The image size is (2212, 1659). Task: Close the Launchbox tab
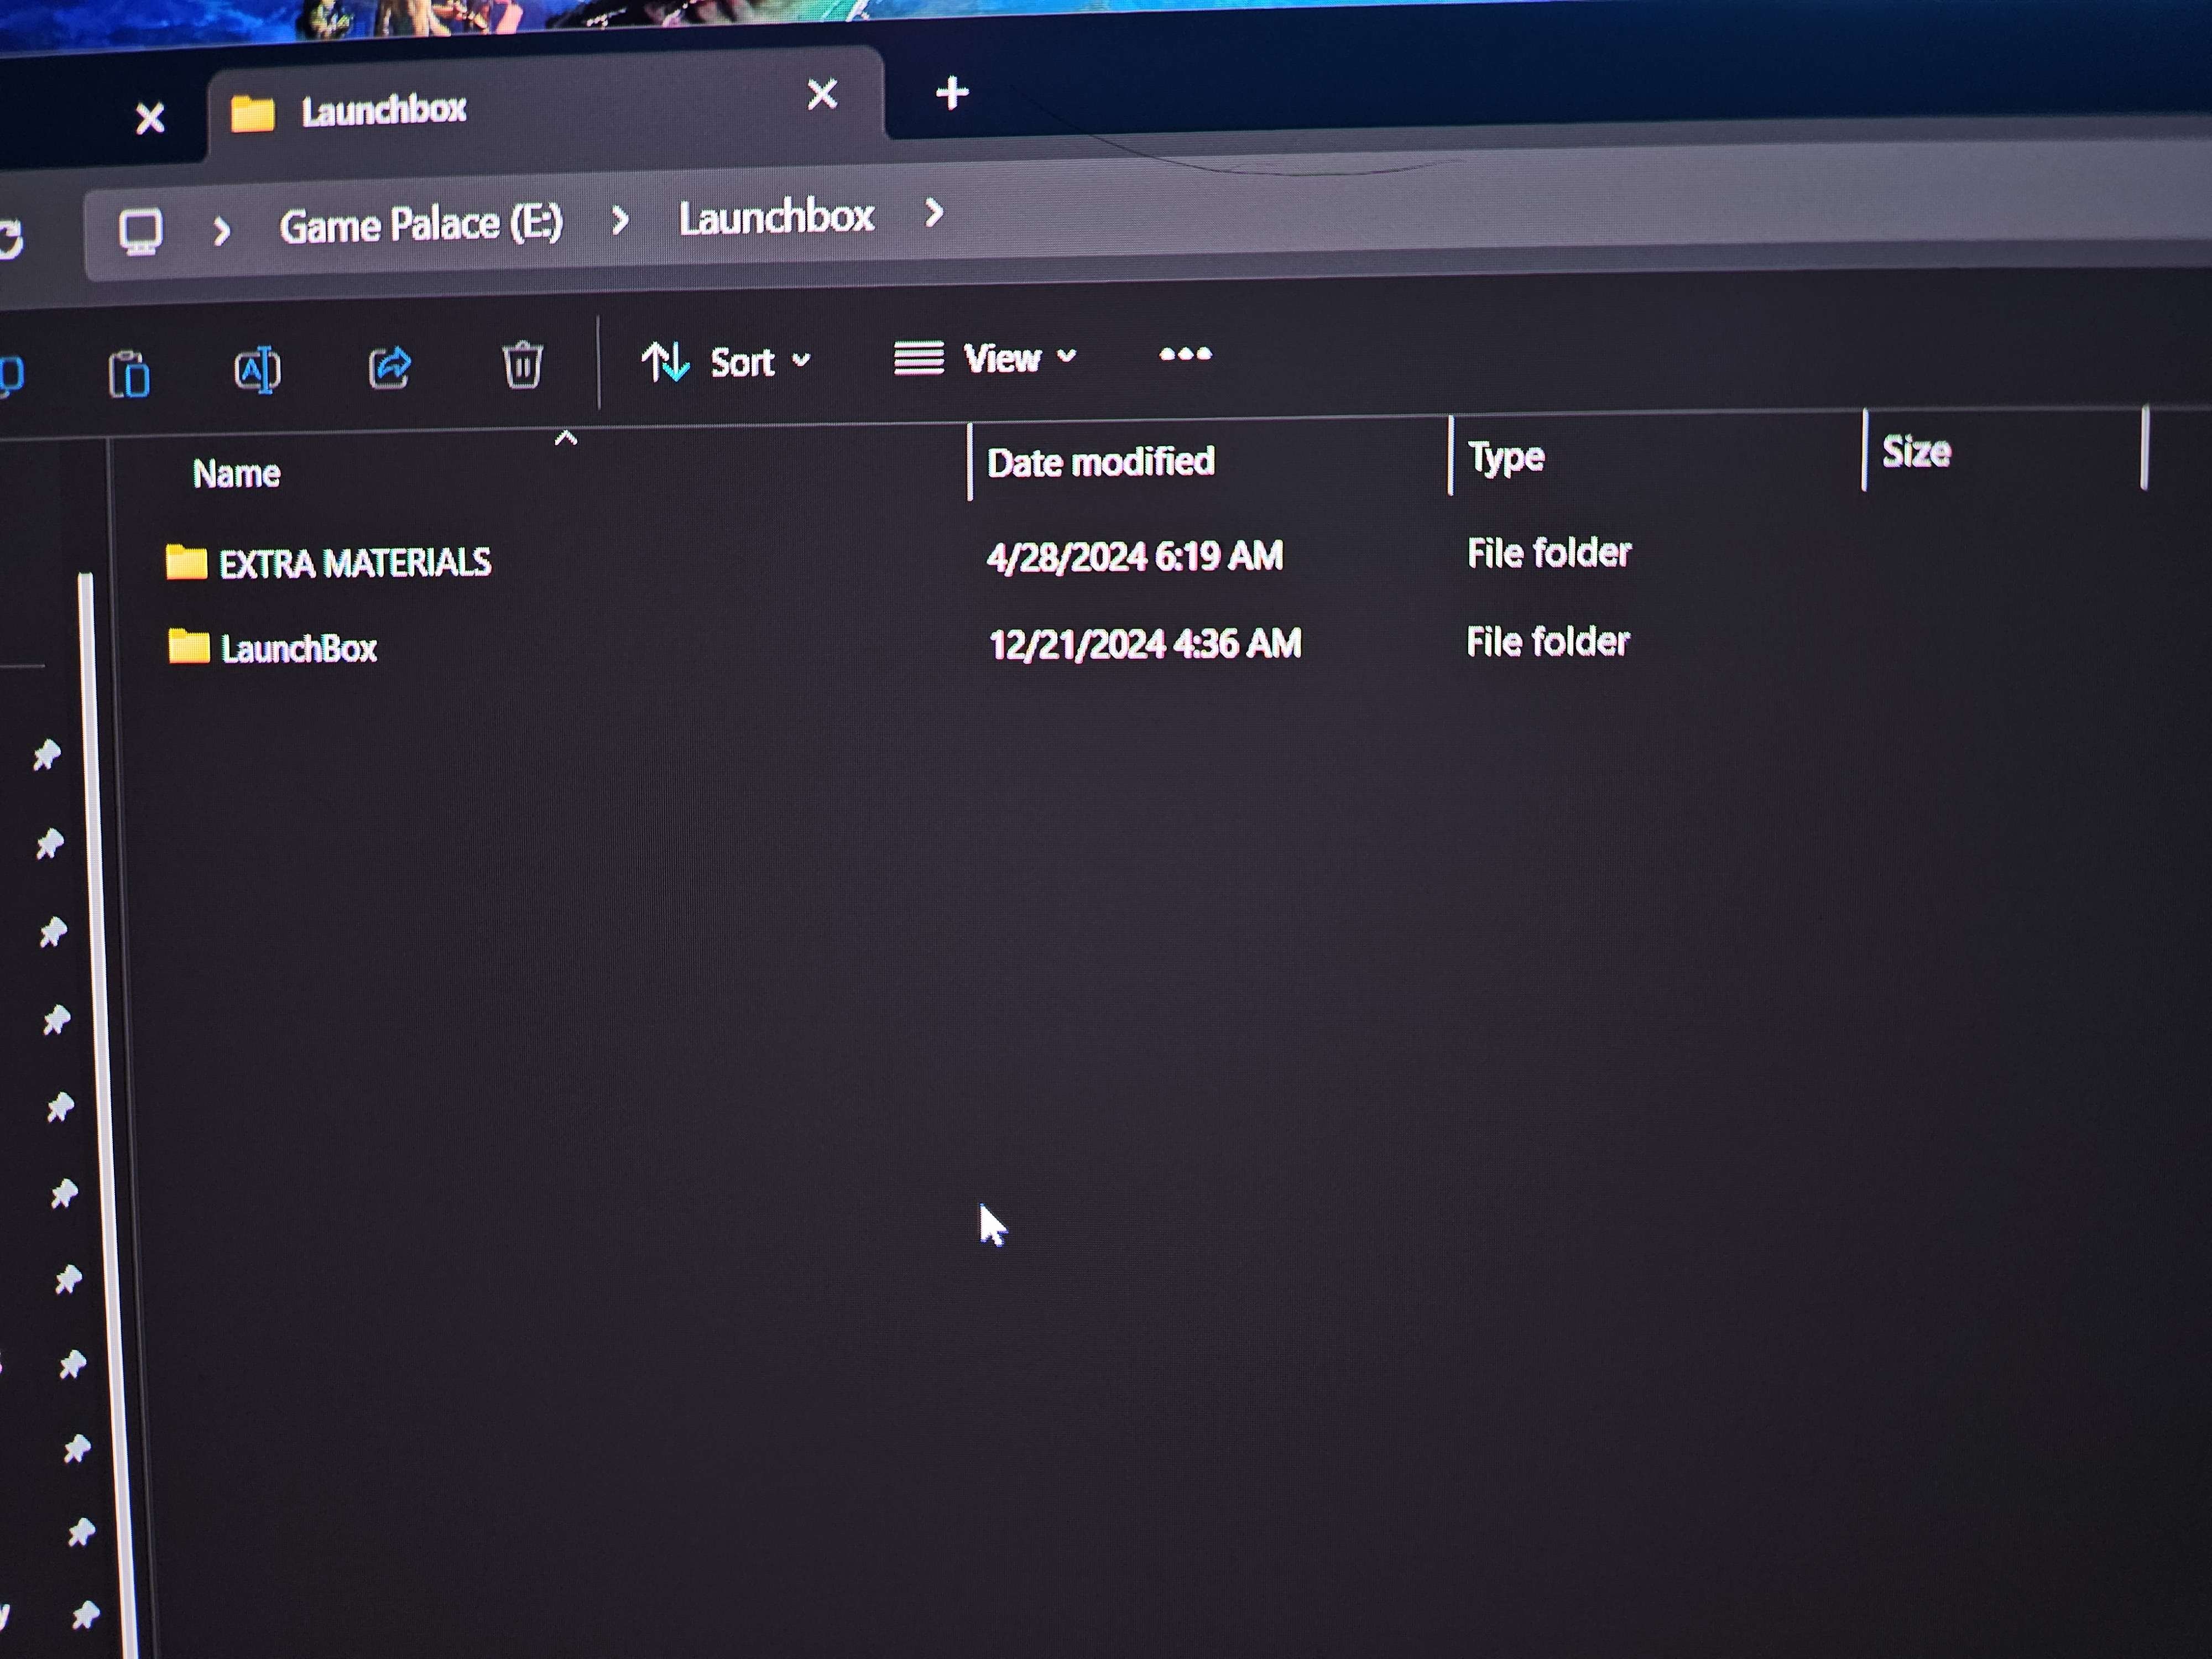(x=822, y=94)
